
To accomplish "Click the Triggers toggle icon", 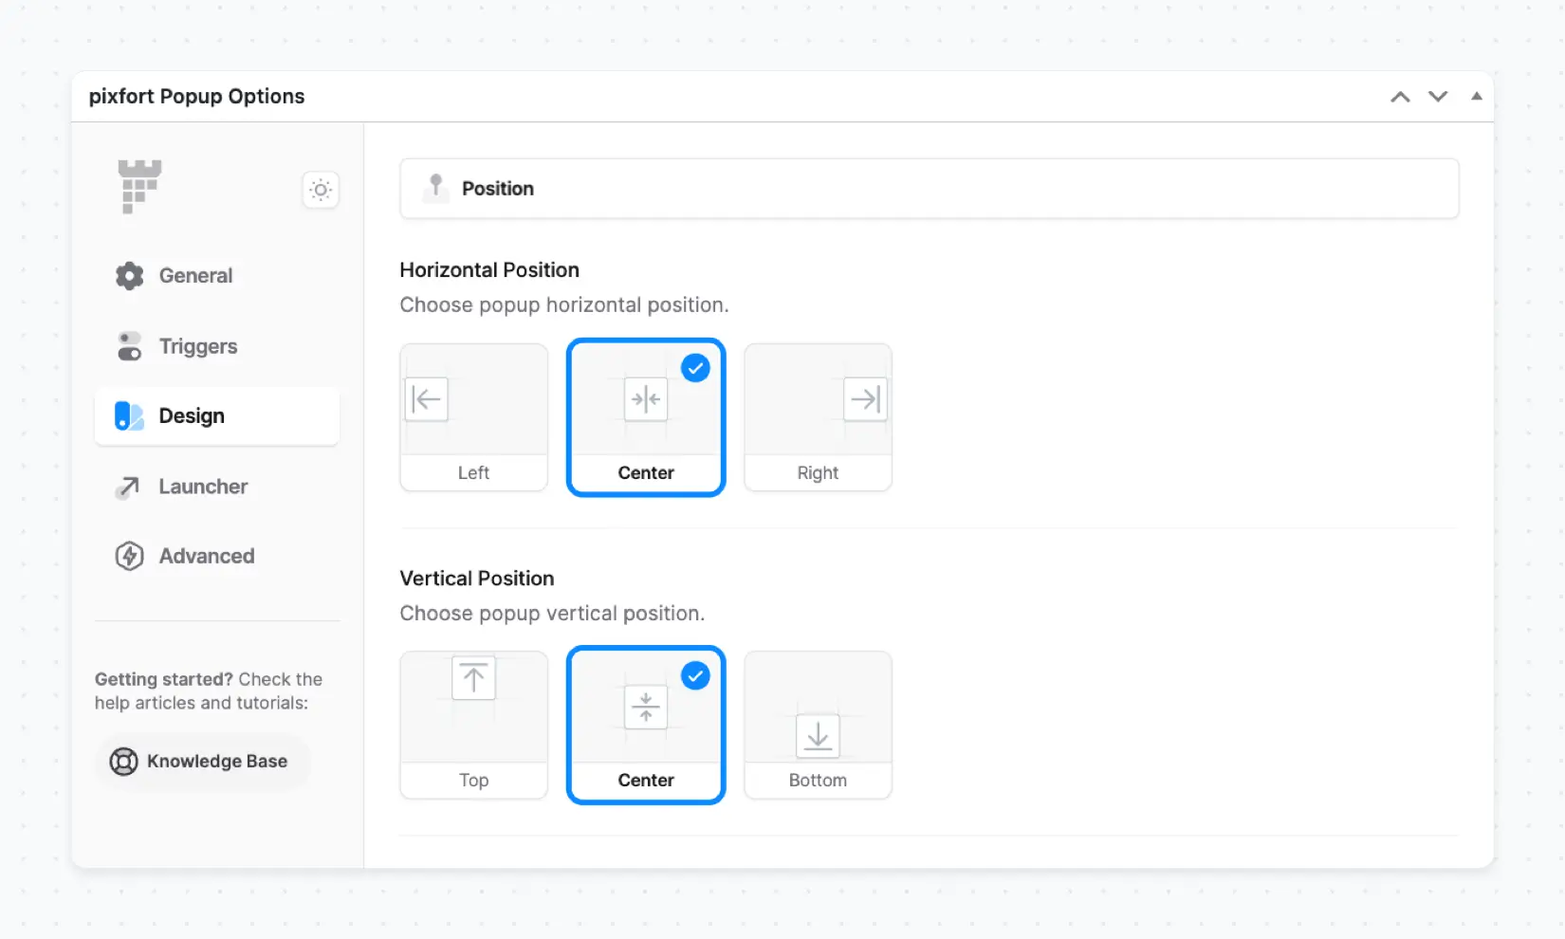I will click(x=130, y=346).
